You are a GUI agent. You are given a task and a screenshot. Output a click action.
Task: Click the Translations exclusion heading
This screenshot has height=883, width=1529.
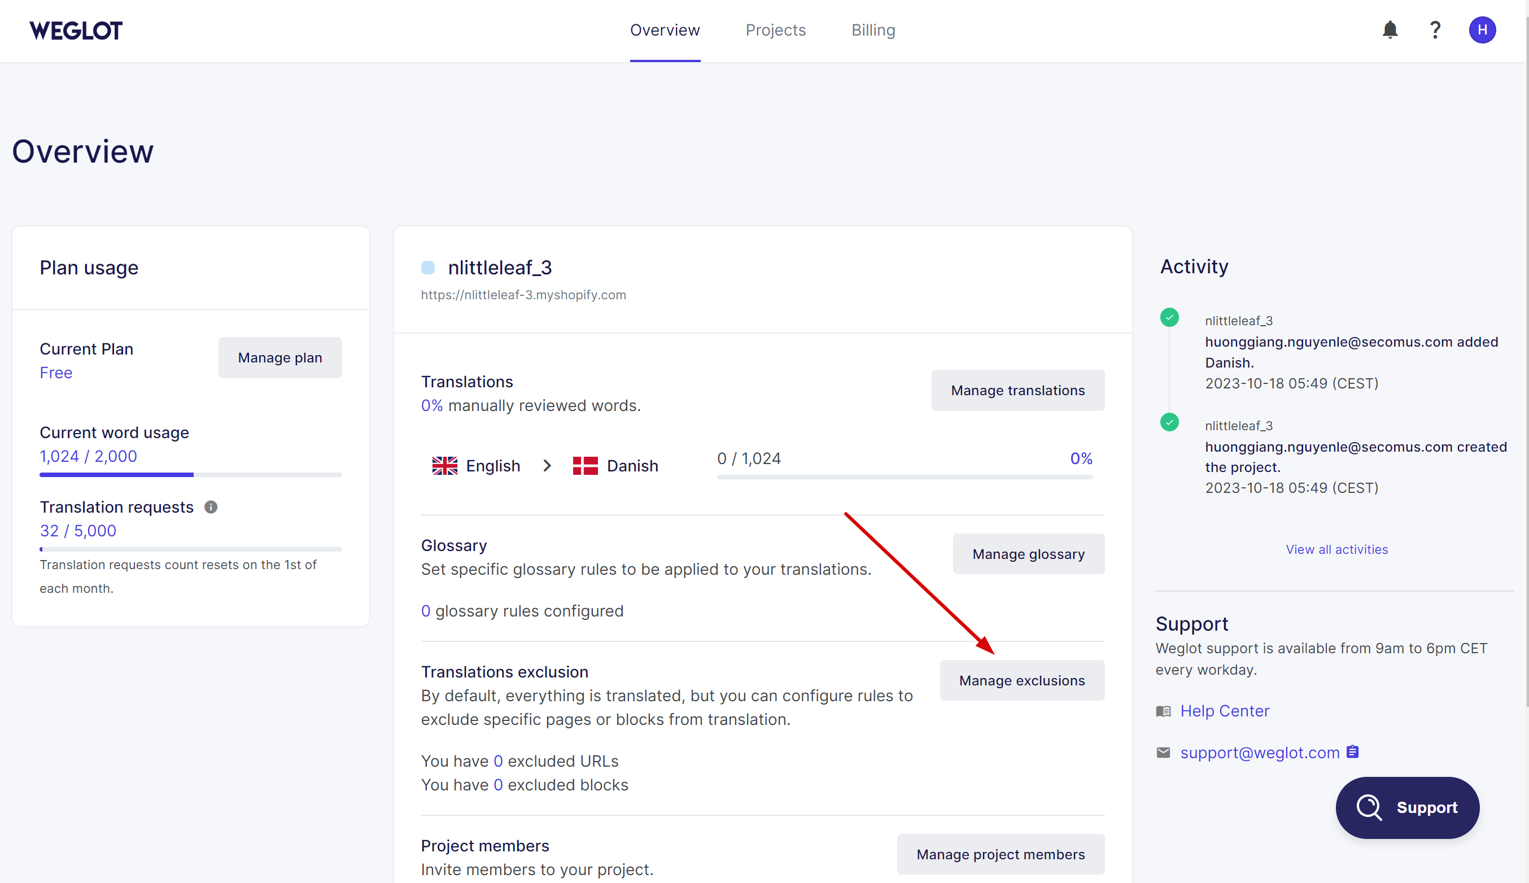click(x=504, y=672)
